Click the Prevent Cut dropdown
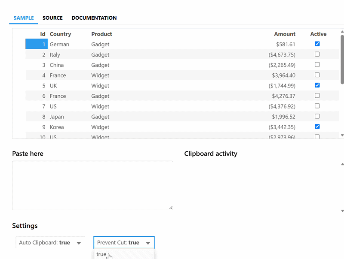 point(124,242)
